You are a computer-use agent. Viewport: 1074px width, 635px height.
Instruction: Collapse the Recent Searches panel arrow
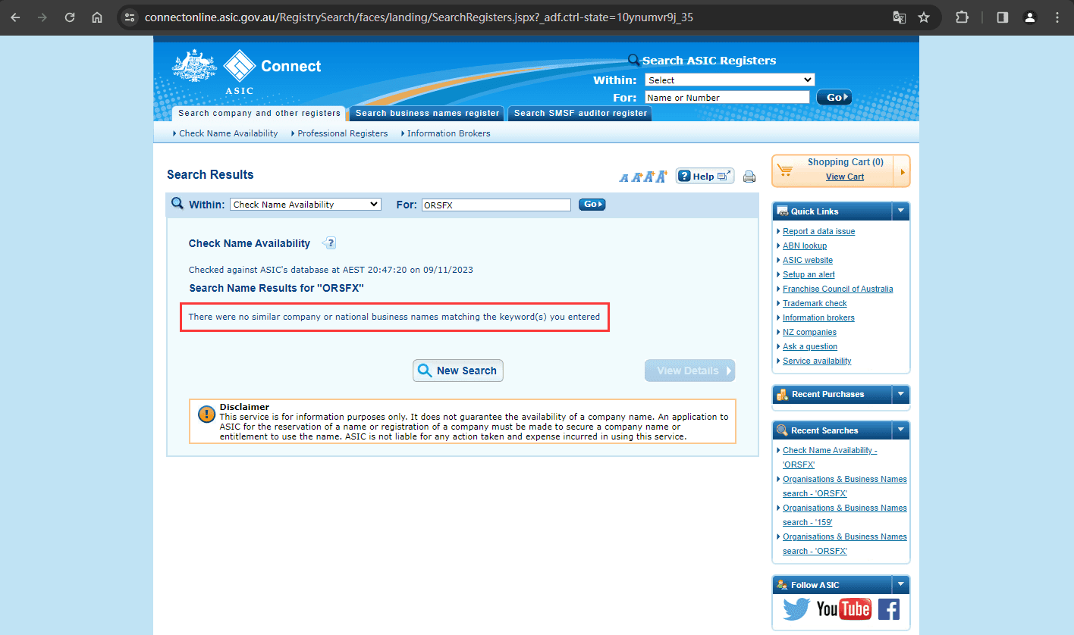[x=900, y=430]
